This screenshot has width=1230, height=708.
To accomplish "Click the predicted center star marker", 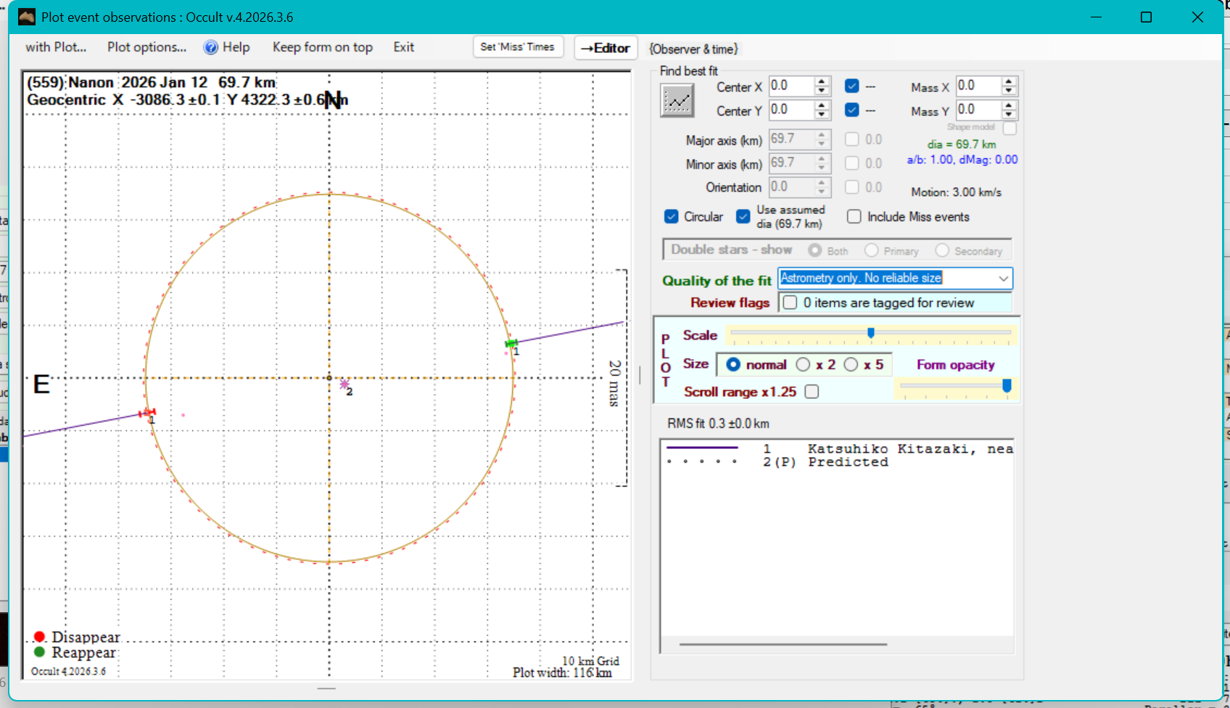I will (x=344, y=384).
